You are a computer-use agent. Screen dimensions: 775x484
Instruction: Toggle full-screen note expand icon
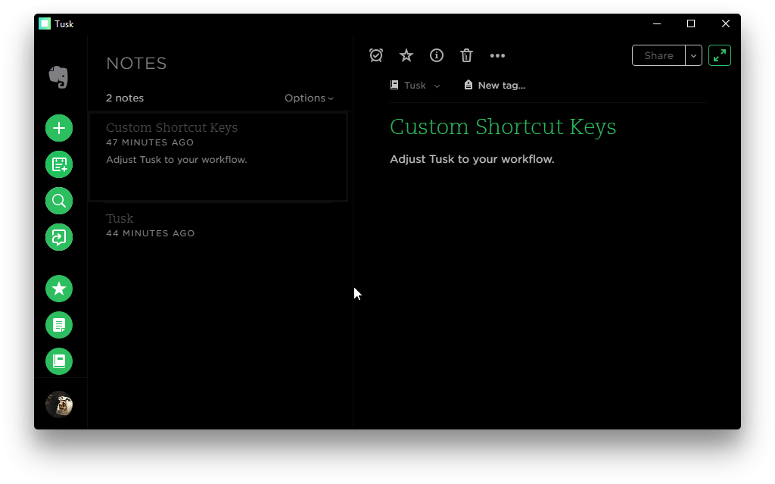pyautogui.click(x=720, y=55)
